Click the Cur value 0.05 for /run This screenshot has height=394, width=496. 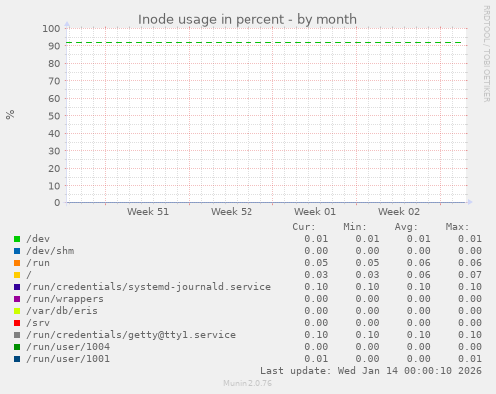click(x=316, y=263)
